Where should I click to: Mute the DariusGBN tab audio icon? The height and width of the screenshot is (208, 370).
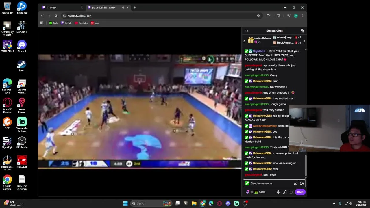point(123,8)
